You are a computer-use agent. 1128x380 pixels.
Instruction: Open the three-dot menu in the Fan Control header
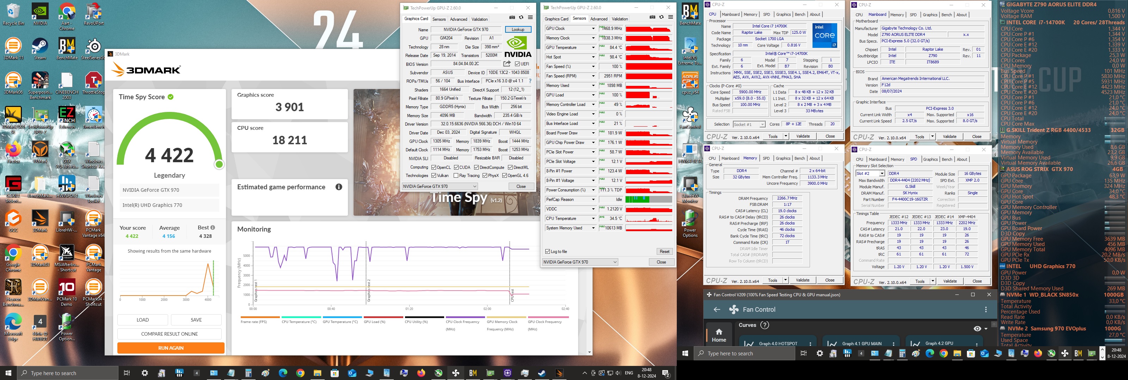[x=986, y=310]
